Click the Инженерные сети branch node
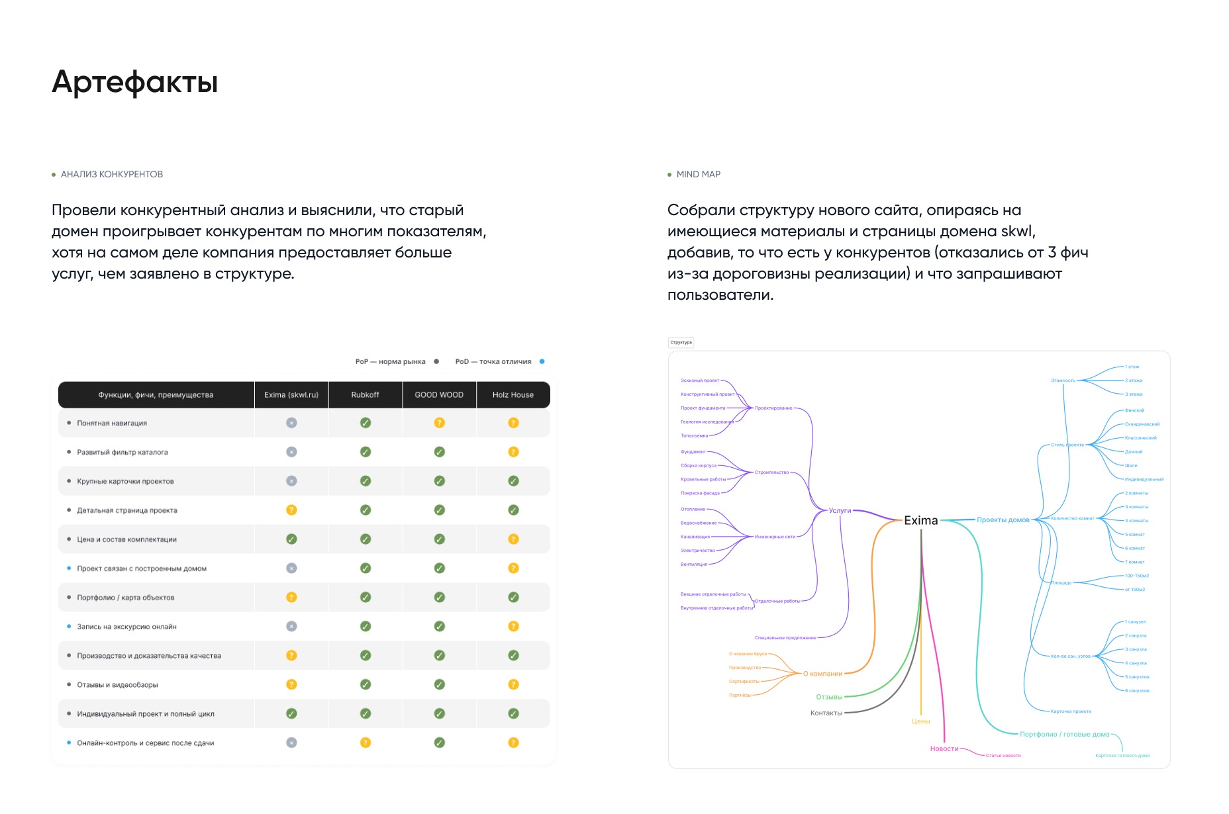1229x814 pixels. point(775,537)
